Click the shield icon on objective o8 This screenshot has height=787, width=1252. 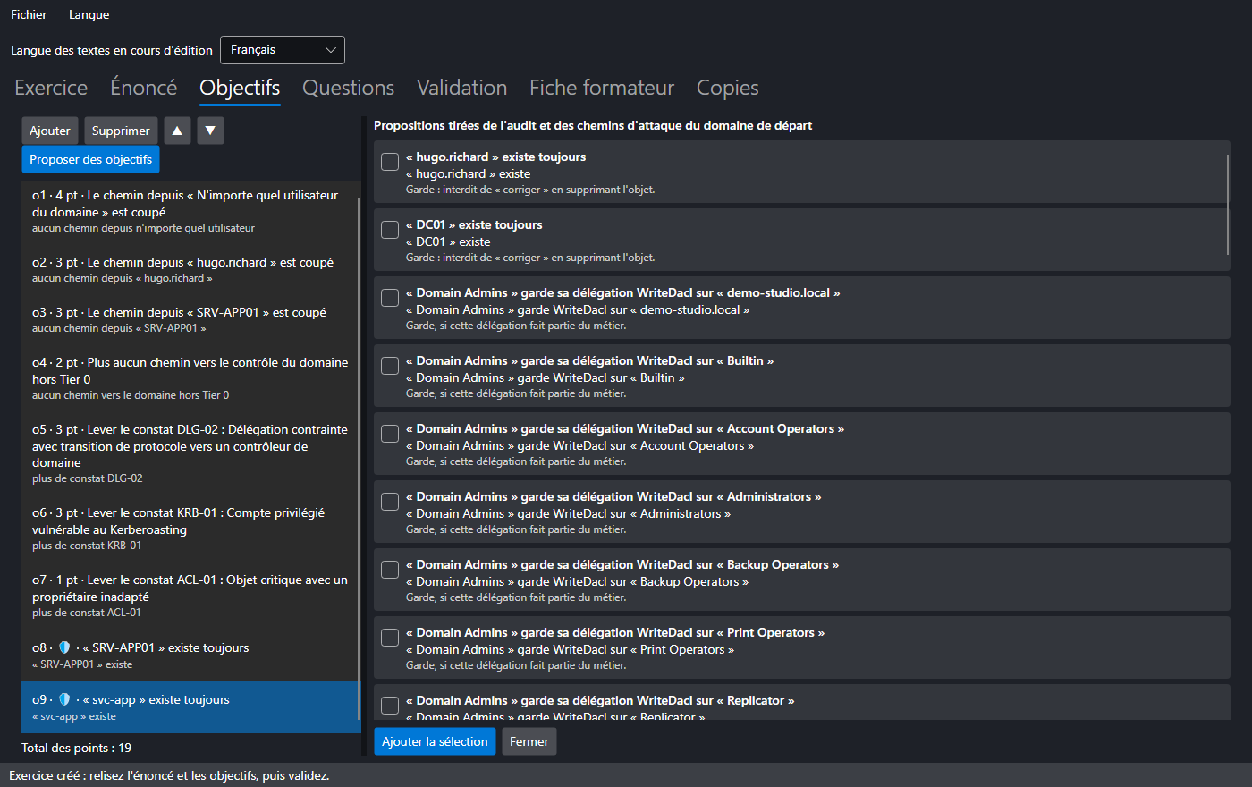pos(64,647)
